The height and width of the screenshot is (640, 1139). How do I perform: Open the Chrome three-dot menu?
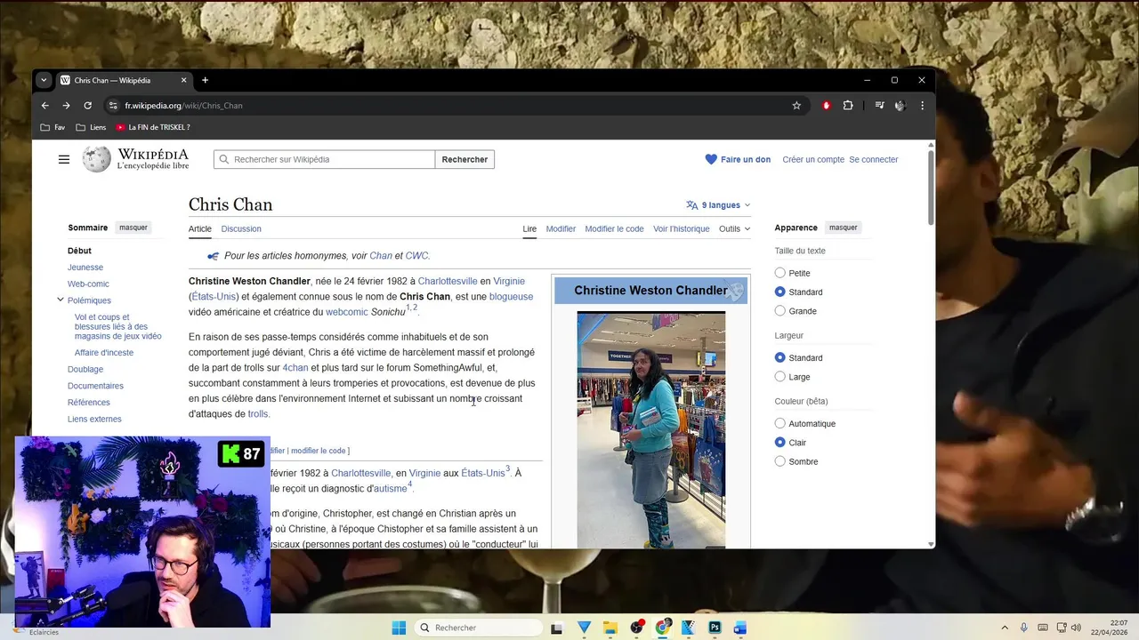pos(922,105)
